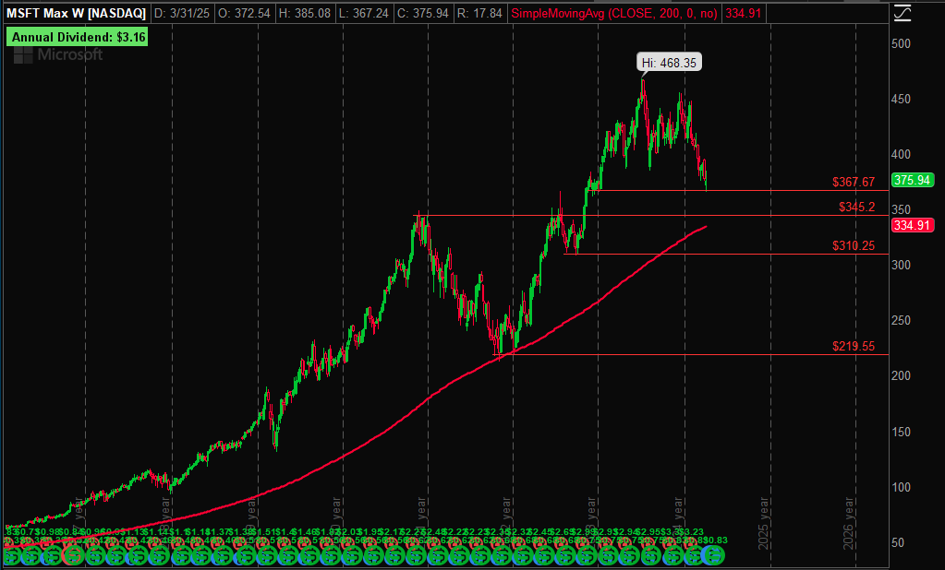Viewport: 945px width, 570px height.
Task: Select the $219.55 price level label
Action: click(x=853, y=346)
